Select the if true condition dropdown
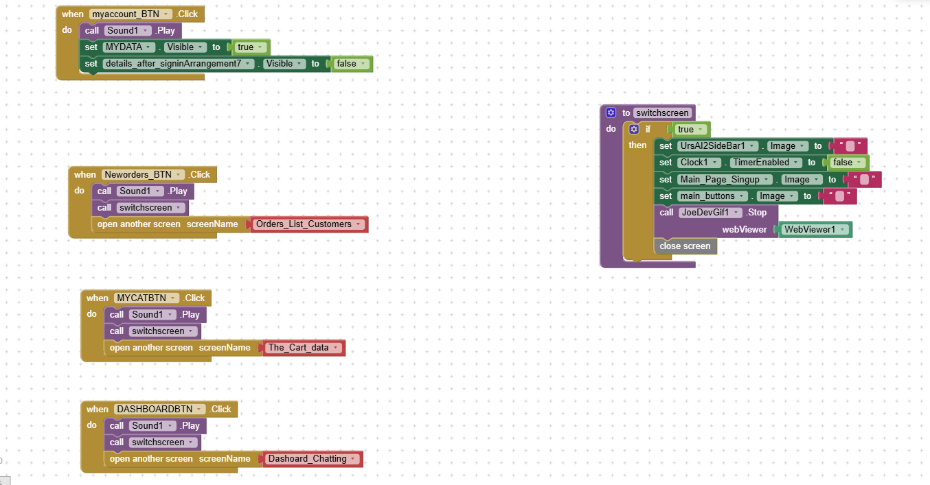Screen dimensions: 930x485 click(x=700, y=130)
